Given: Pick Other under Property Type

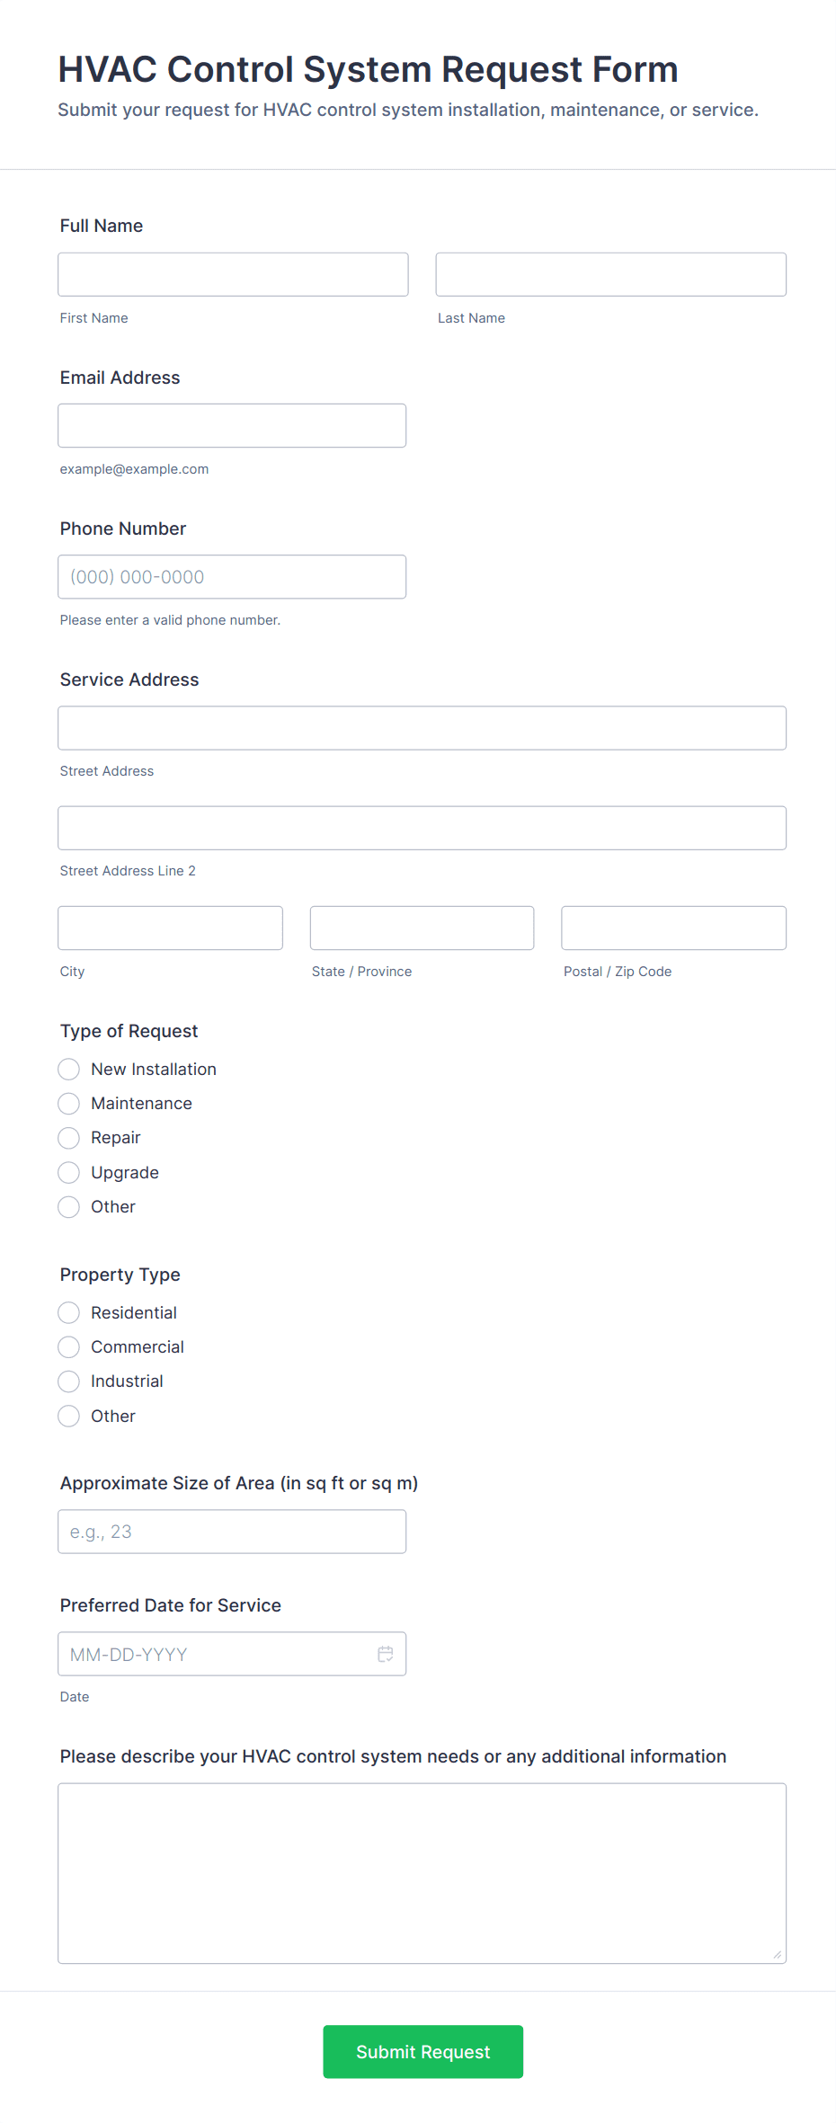Looking at the screenshot, I should click(68, 1416).
